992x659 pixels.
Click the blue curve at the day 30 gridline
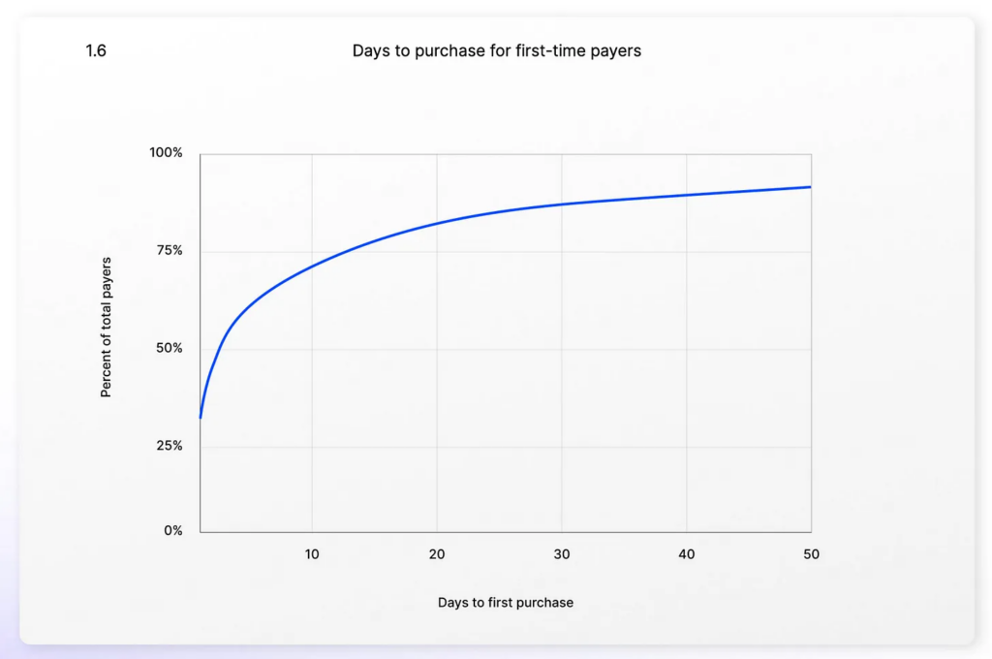pos(562,204)
